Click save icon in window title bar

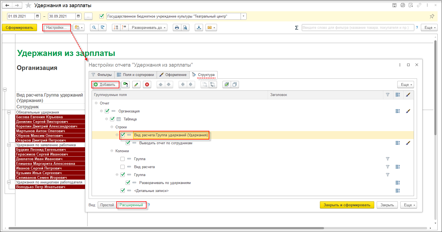pos(394,5)
